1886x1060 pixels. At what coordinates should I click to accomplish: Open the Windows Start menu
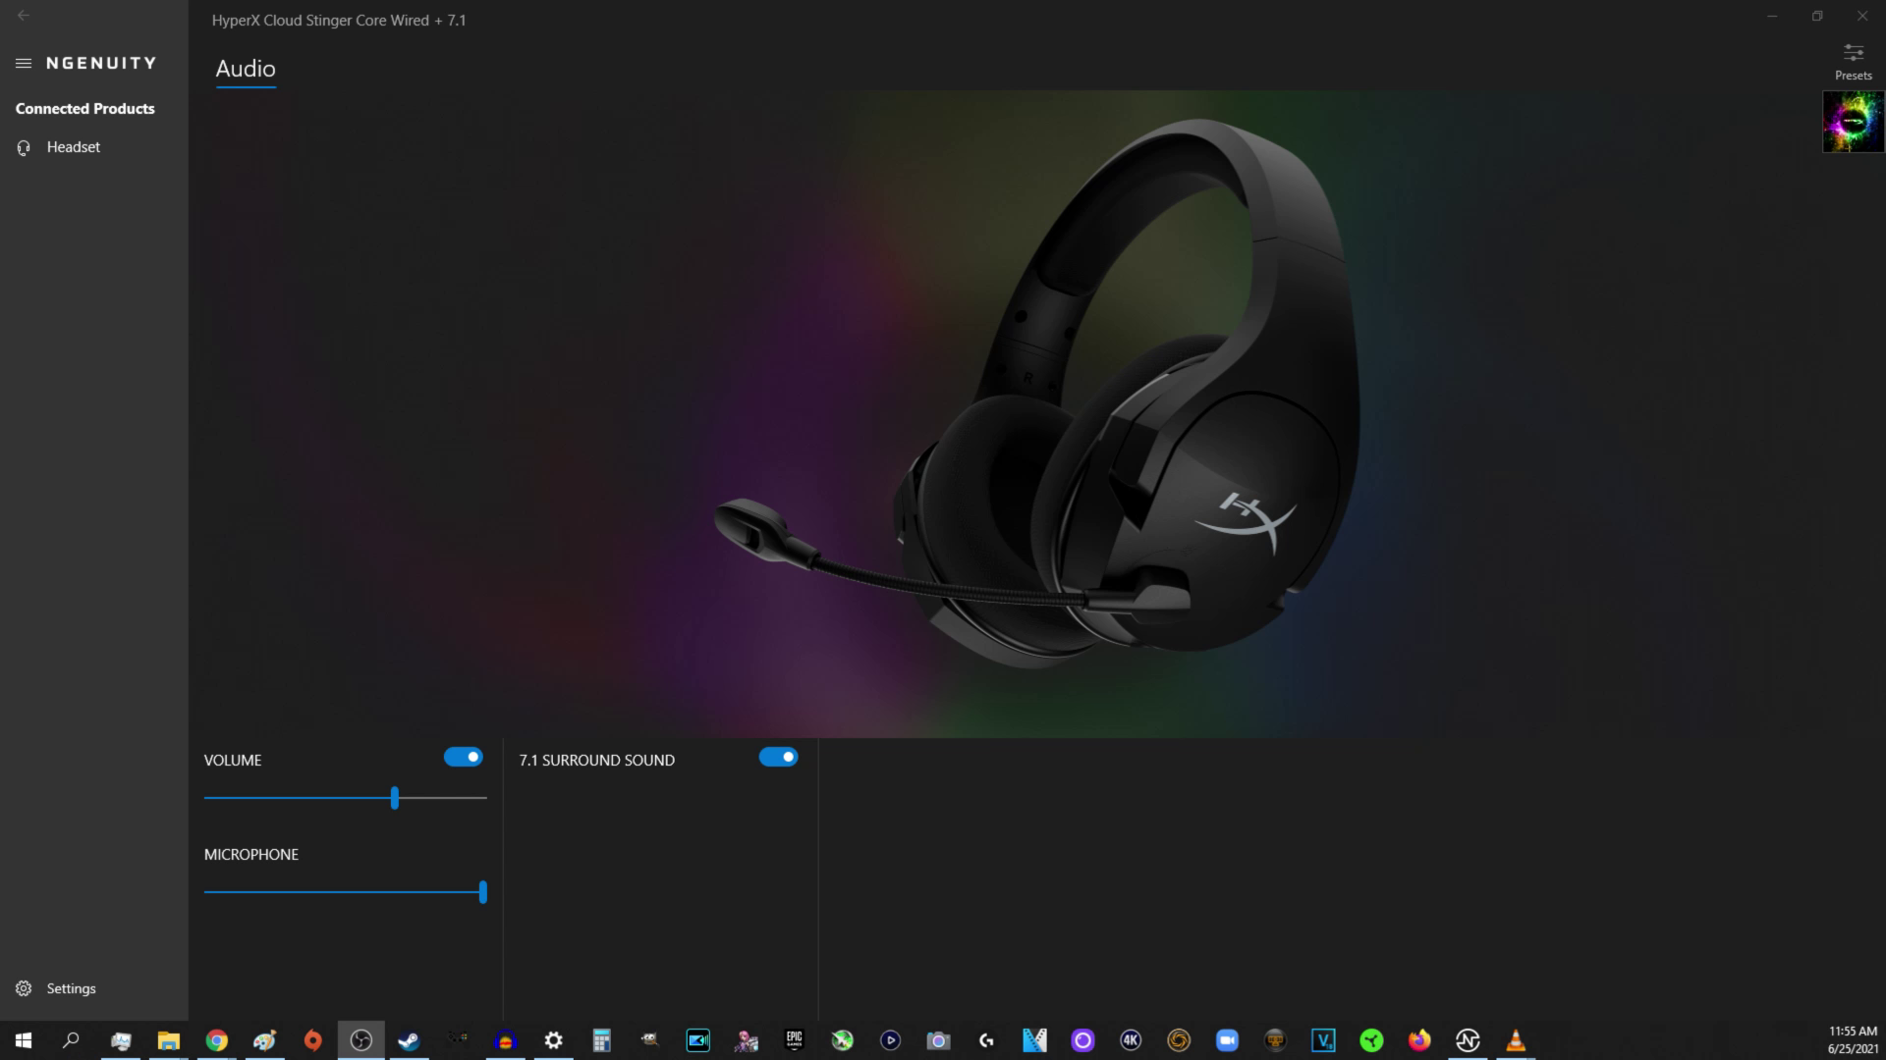click(x=24, y=1040)
